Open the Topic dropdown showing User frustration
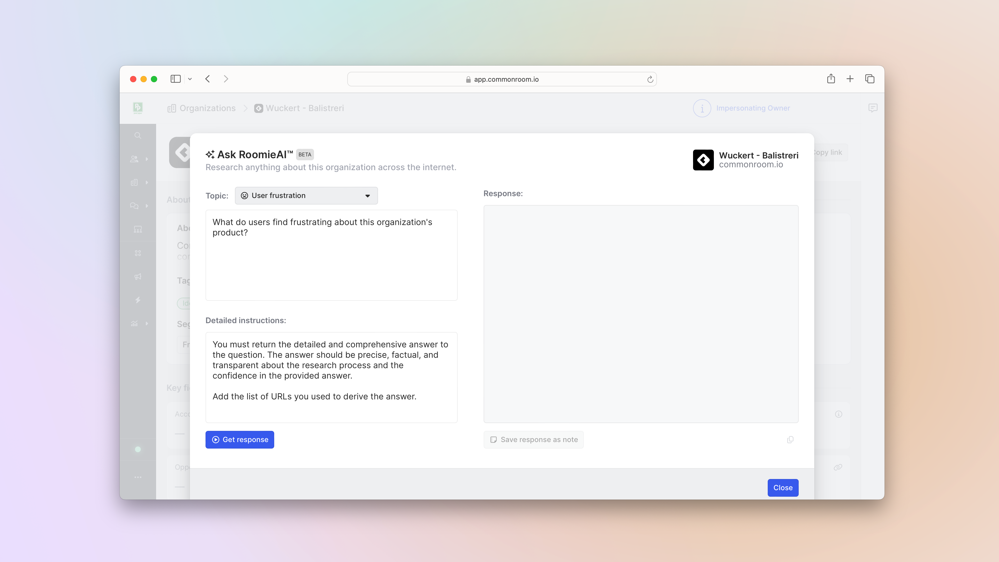 pyautogui.click(x=306, y=195)
